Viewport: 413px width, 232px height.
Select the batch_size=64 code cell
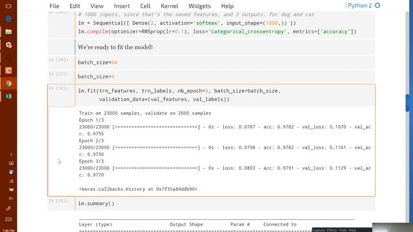coord(225,63)
